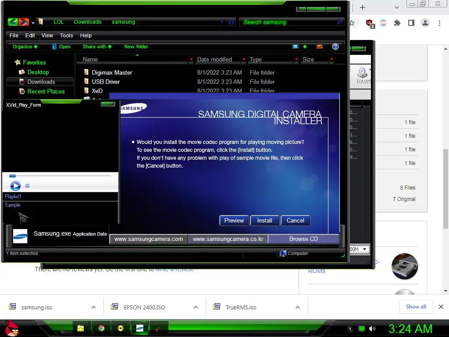Click Show all downloads
This screenshot has height=337, width=449.
click(x=416, y=307)
